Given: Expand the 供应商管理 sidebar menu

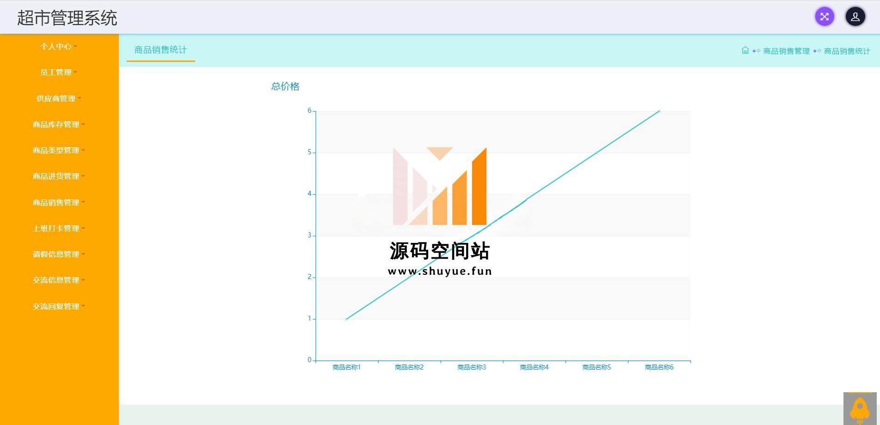Looking at the screenshot, I should click(x=58, y=98).
